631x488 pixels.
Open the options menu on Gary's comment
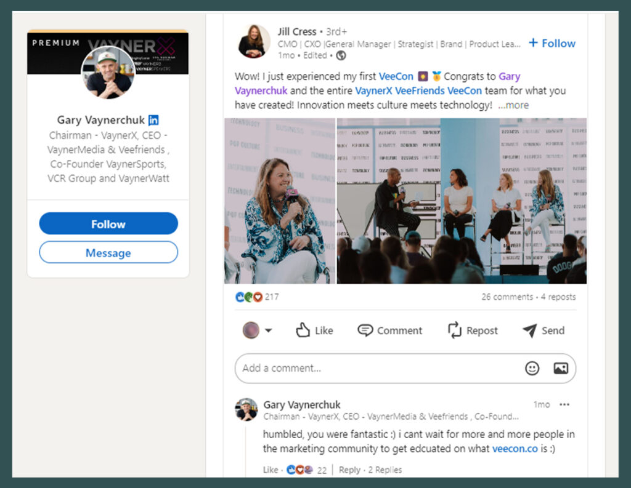564,404
